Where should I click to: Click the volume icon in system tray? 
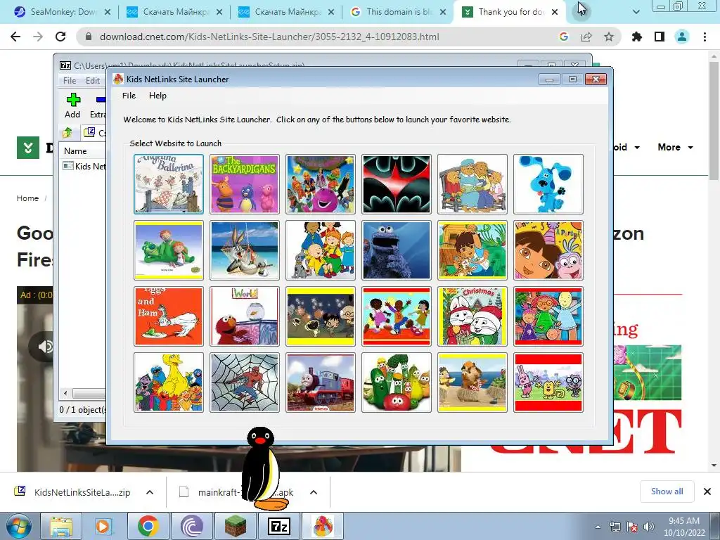pos(649,526)
